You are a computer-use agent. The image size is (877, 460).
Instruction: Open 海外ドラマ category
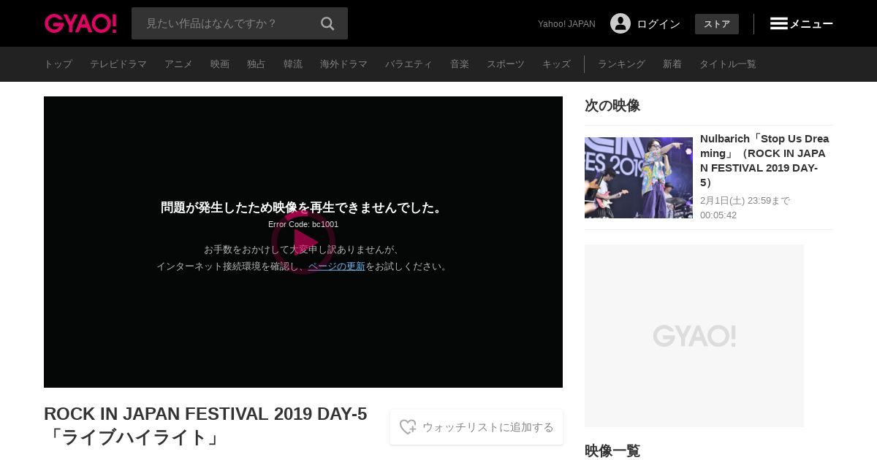tap(343, 64)
